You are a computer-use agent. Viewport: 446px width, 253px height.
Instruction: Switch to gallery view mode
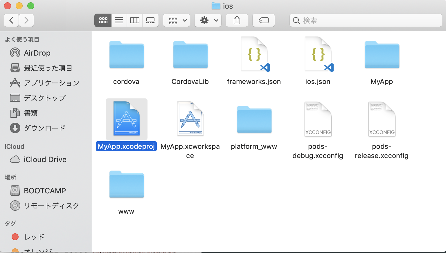coord(150,20)
